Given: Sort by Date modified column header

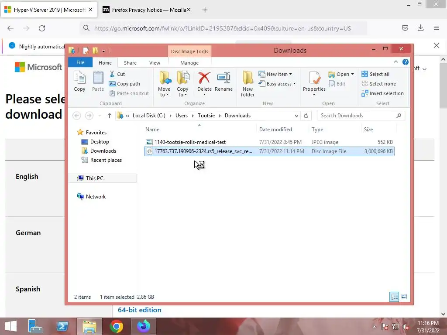Looking at the screenshot, I should pos(275,129).
